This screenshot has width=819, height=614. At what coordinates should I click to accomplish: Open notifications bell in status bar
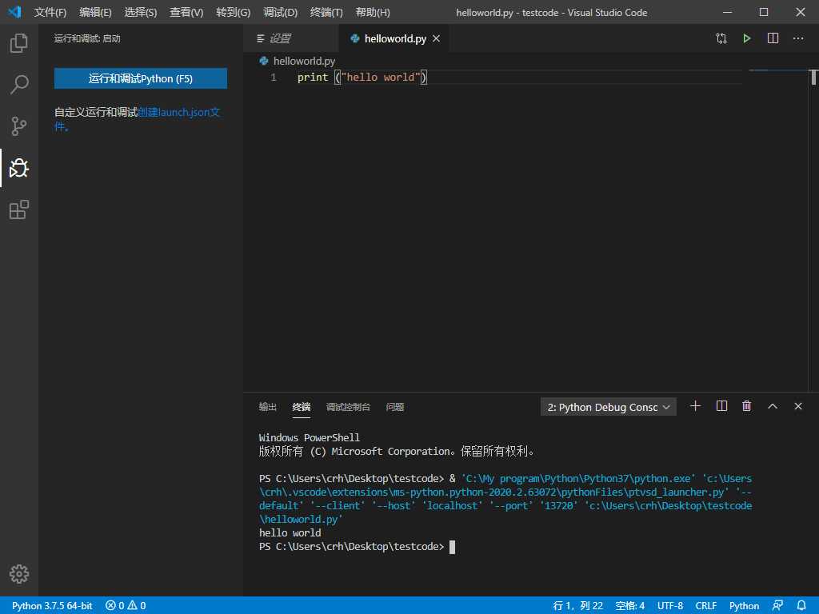click(801, 605)
